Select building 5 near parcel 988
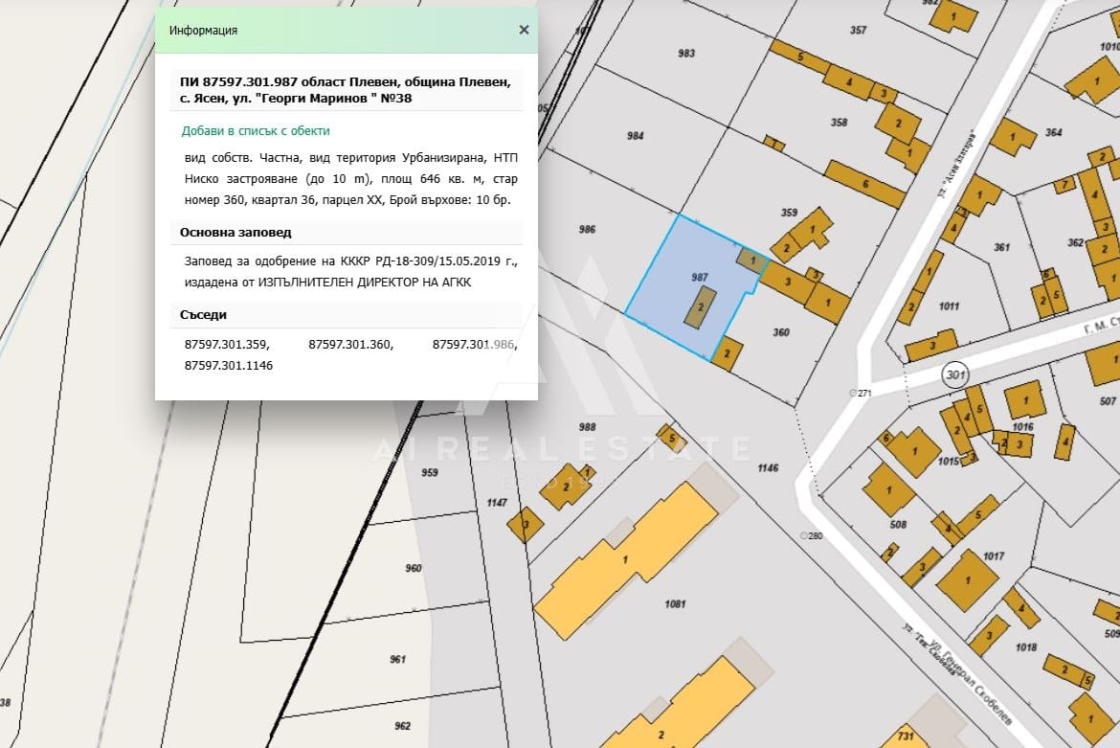Image resolution: width=1120 pixels, height=748 pixels. coord(671,439)
